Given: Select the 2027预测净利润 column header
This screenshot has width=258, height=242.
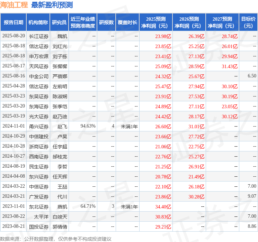Looking at the screenshot, I should pyautogui.click(x=222, y=22).
